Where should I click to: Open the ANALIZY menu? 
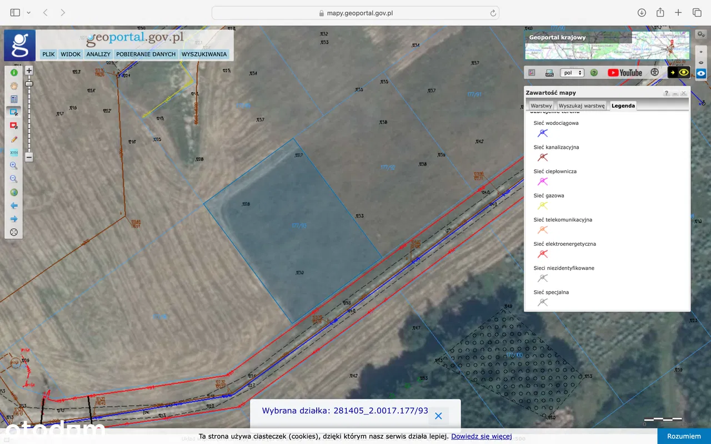click(x=98, y=54)
